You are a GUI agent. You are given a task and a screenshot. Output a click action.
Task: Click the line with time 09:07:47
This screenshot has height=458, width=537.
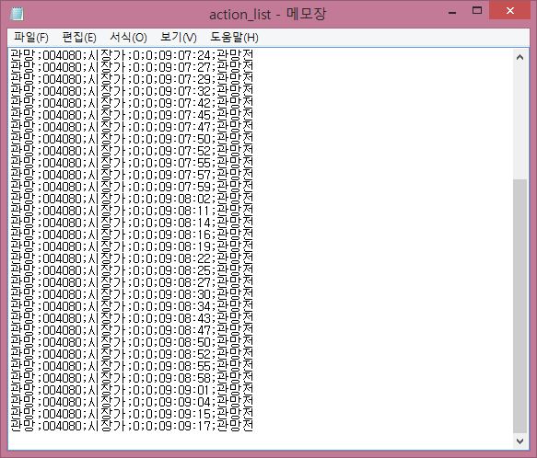click(x=132, y=127)
